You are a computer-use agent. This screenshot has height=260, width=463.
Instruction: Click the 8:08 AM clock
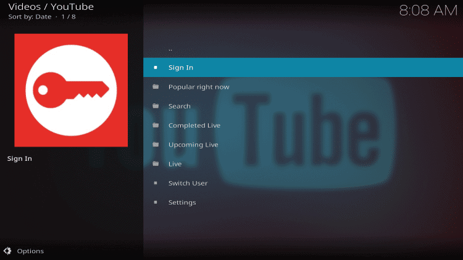click(x=428, y=10)
